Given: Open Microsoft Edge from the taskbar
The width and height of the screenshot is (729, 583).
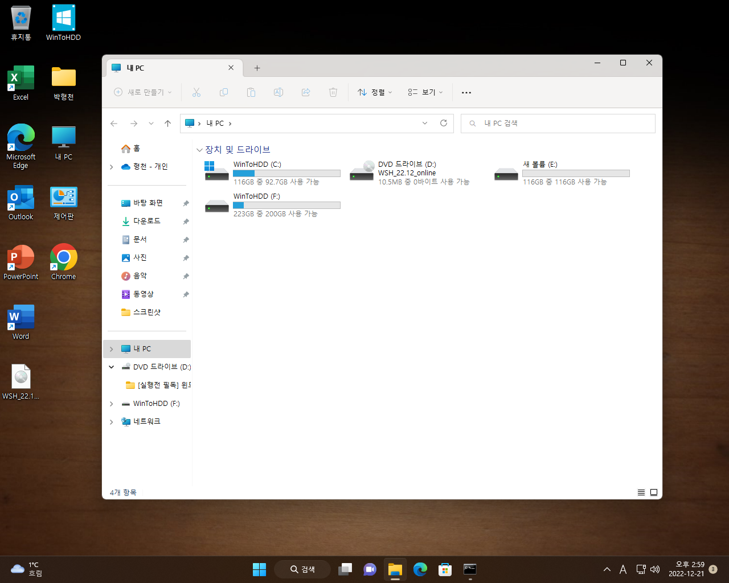Looking at the screenshot, I should pos(420,569).
